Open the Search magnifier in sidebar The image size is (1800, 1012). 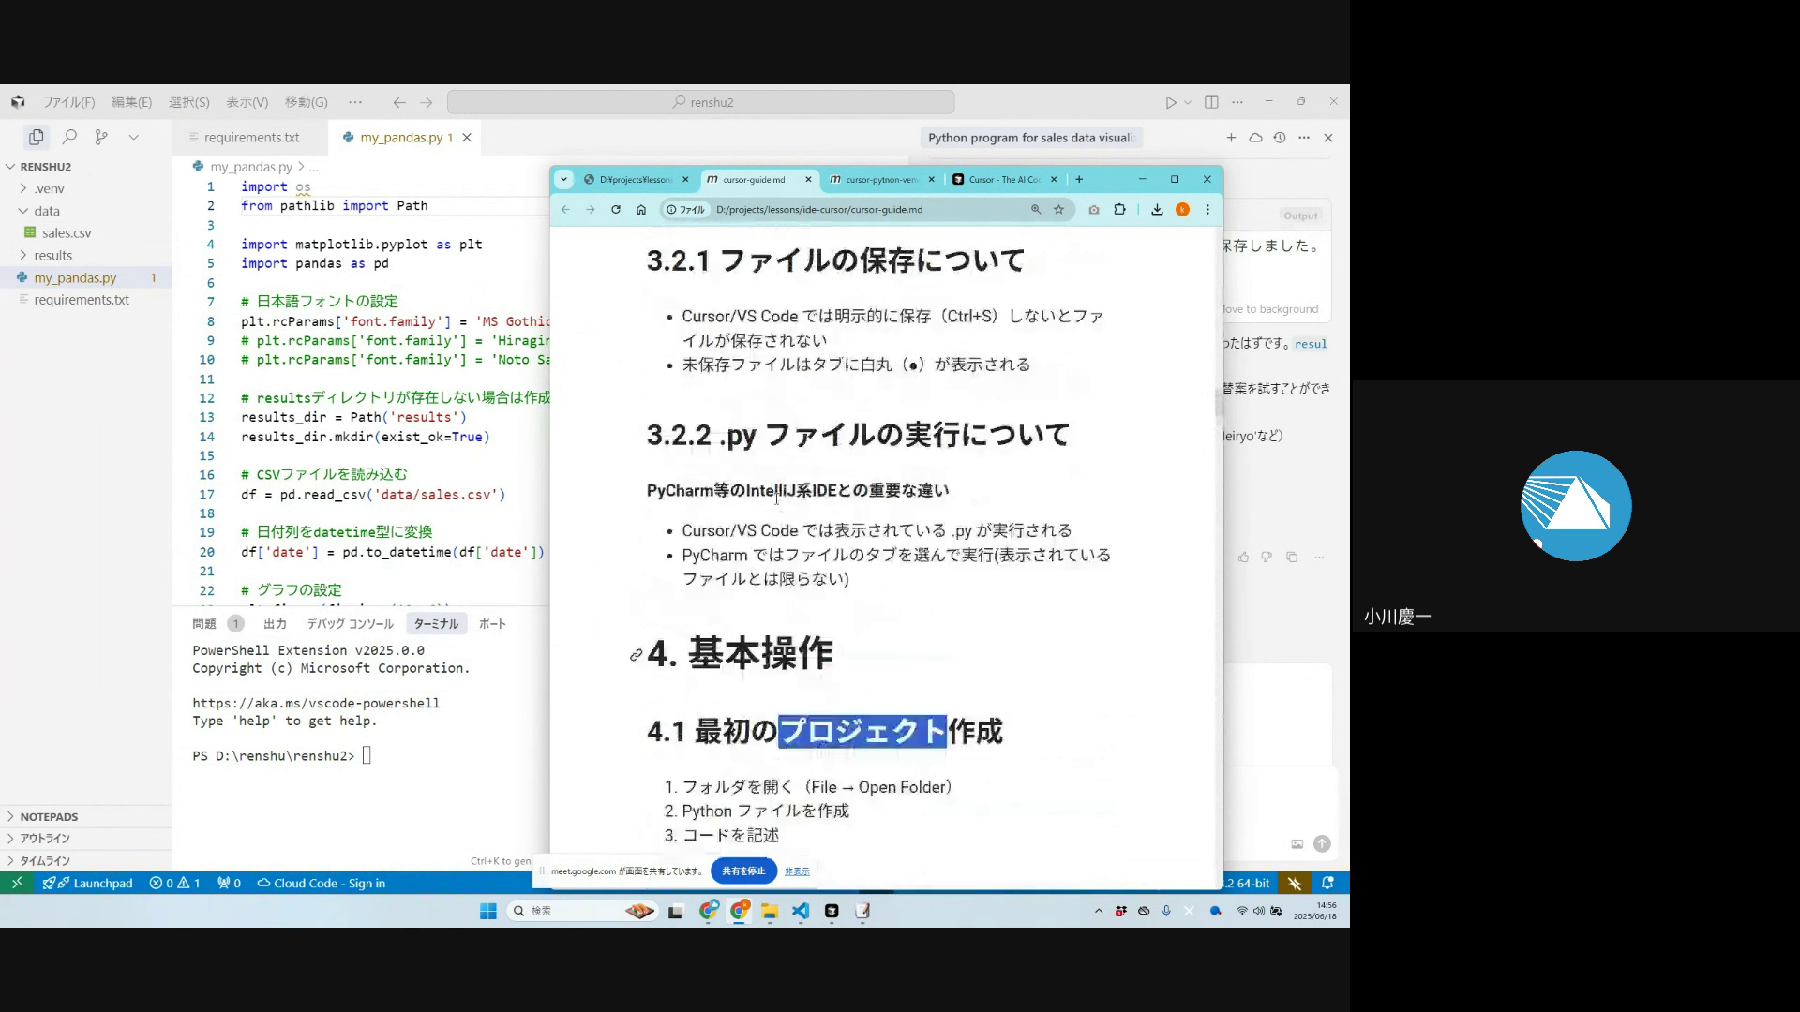(x=68, y=137)
